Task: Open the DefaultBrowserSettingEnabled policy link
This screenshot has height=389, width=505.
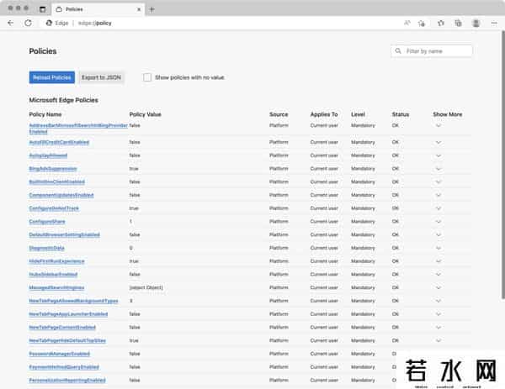Action: (x=65, y=234)
